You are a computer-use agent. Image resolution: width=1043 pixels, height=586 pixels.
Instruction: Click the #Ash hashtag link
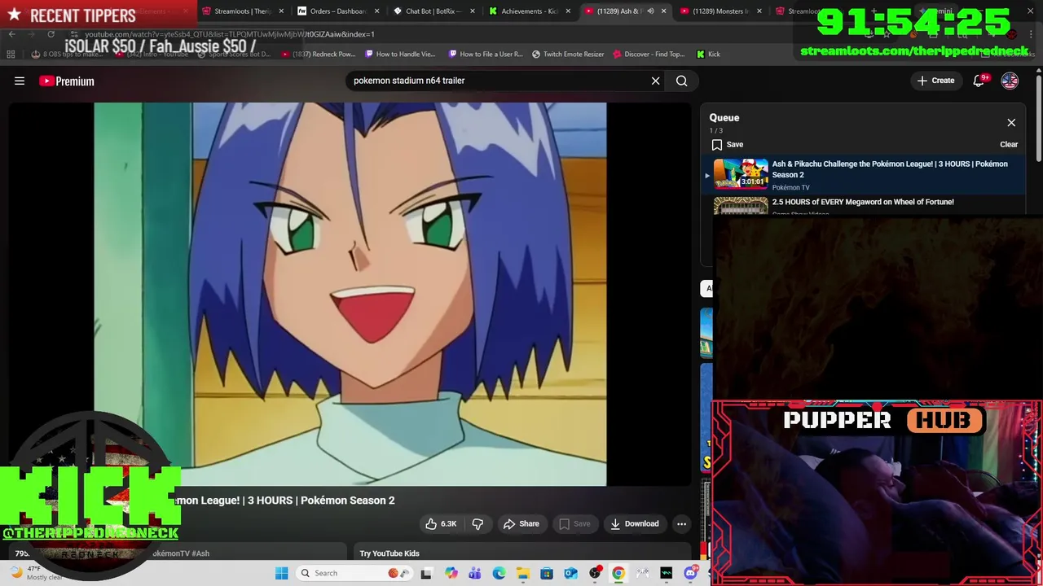200,553
